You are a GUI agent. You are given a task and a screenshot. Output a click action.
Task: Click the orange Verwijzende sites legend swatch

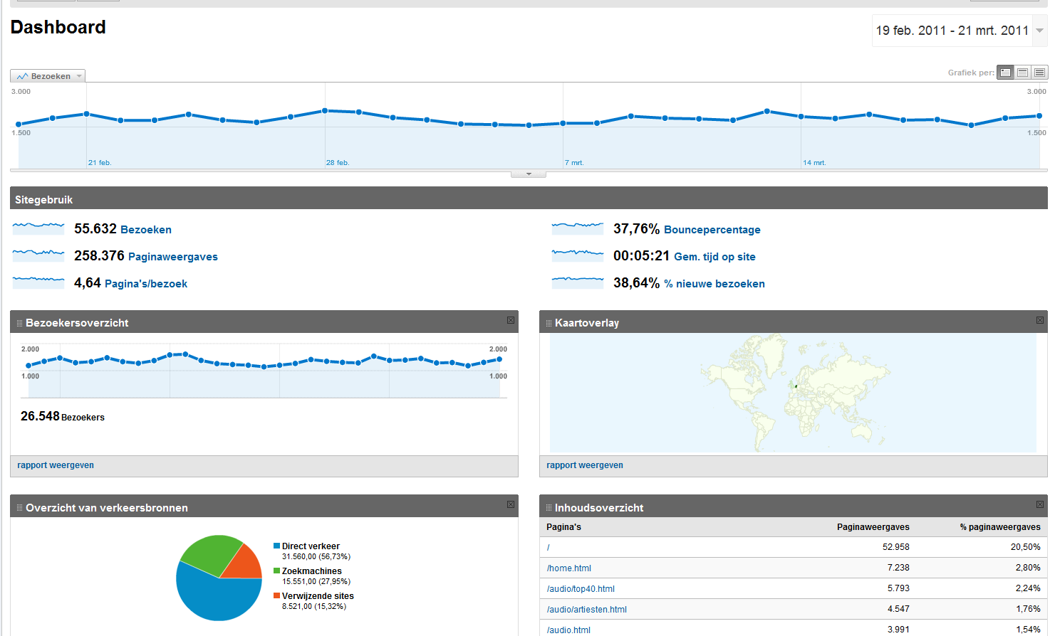[276, 596]
